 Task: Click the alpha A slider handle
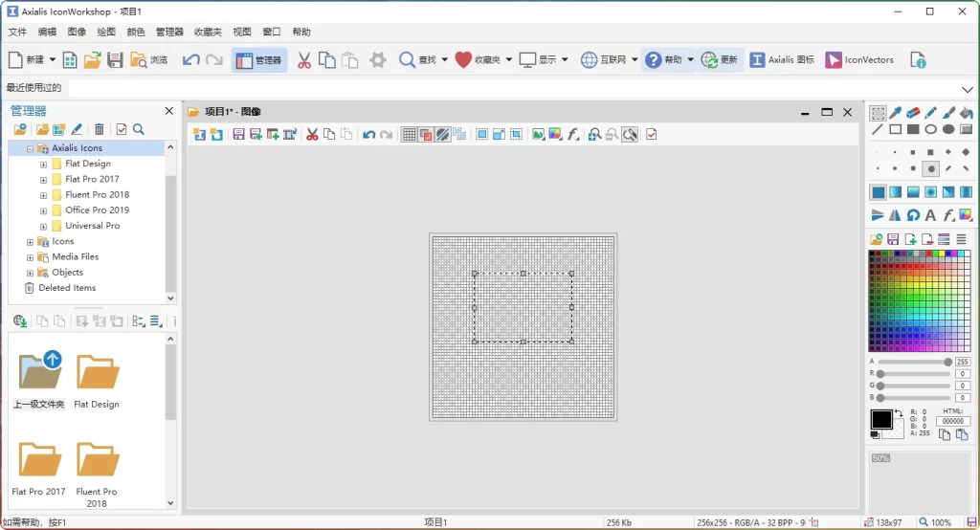947,362
